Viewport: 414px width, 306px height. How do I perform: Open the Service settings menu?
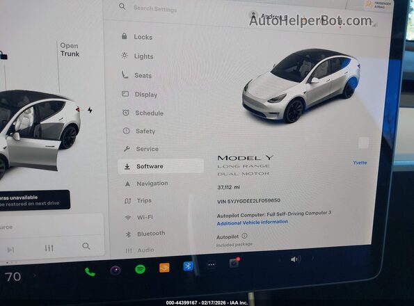(141, 149)
